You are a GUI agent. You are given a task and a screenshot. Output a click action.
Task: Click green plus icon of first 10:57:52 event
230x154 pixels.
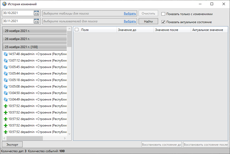coord(6,106)
